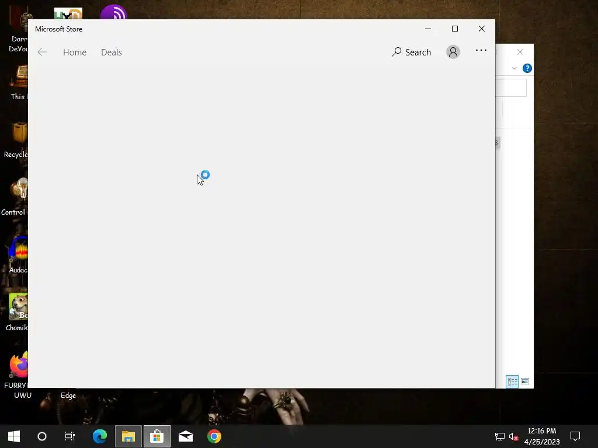Launch Microsoft Edge from the taskbar
Image resolution: width=598 pixels, height=448 pixels.
pos(100,436)
